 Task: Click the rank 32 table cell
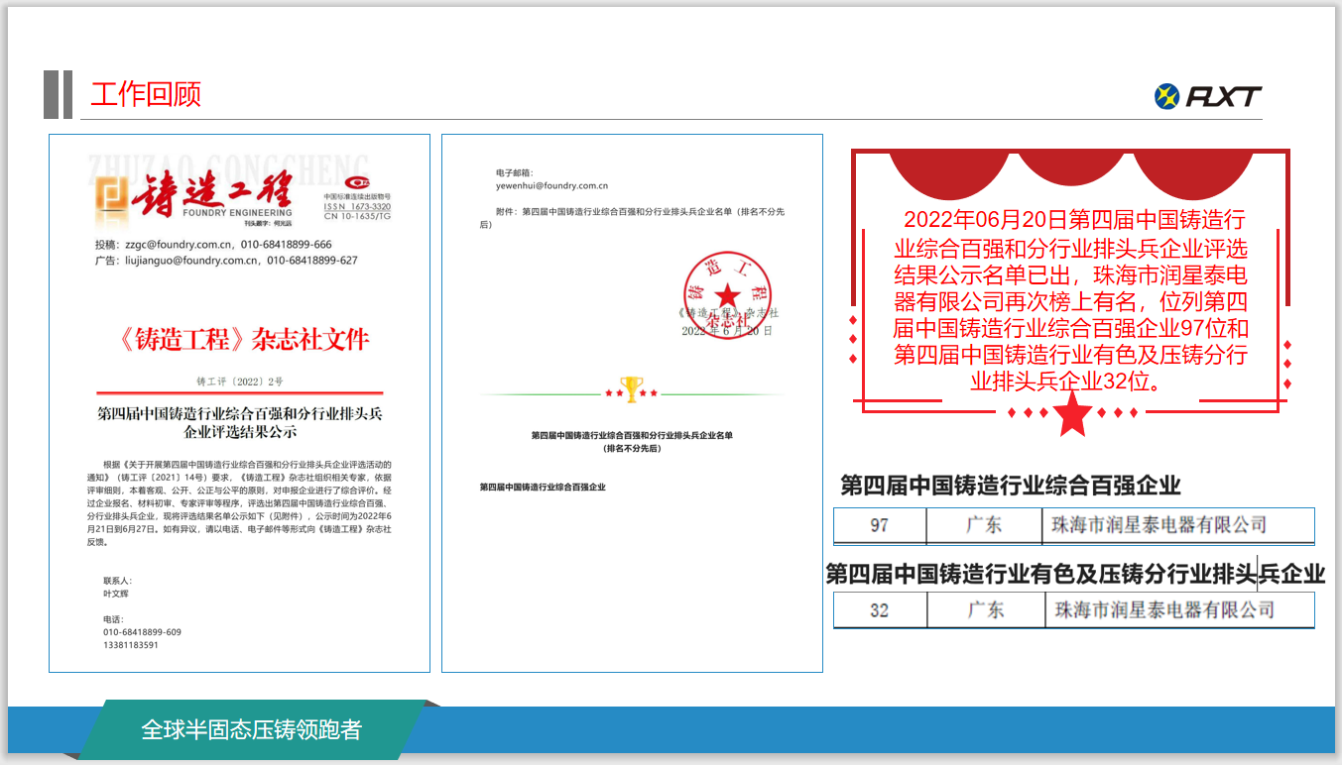[x=879, y=609]
